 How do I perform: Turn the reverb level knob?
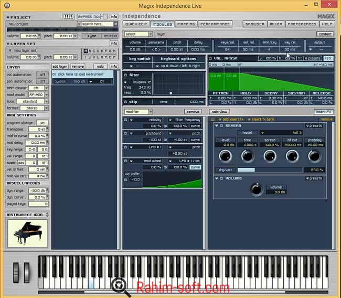[x=225, y=156]
